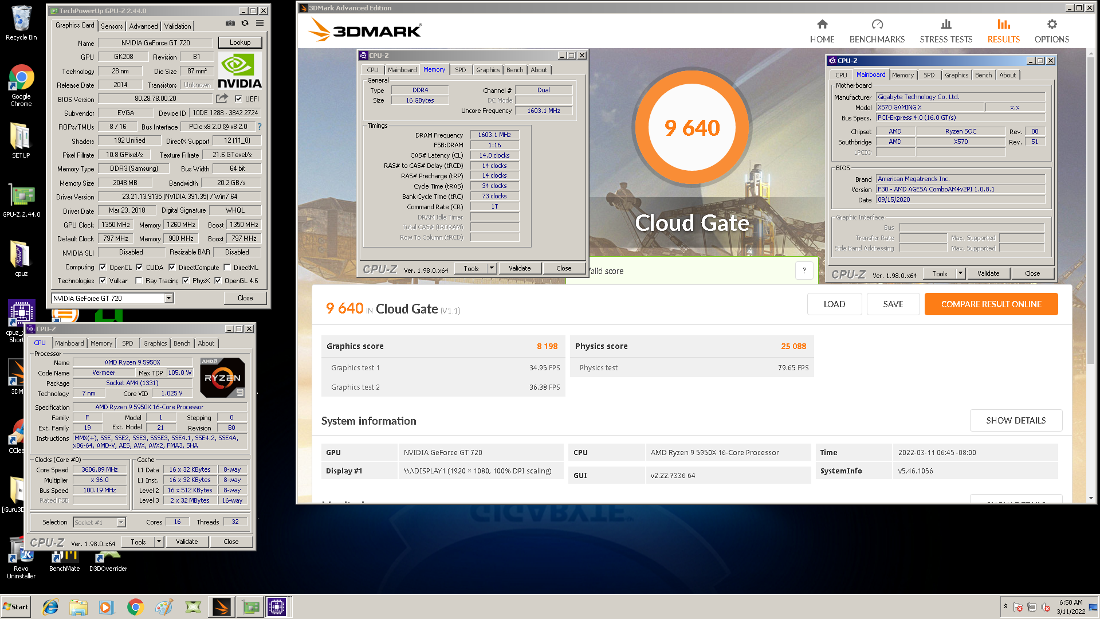This screenshot has height=619, width=1100.
Task: Click the taskbar clock 6:50 AM
Action: tap(1071, 602)
